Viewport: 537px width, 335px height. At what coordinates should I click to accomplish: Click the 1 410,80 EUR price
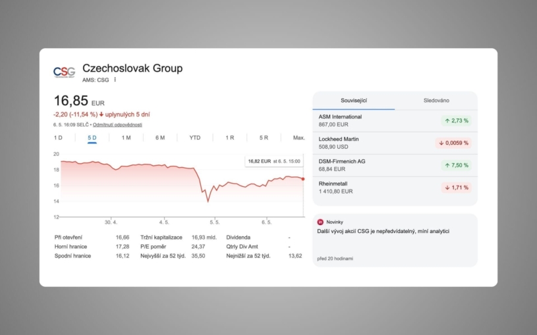point(335,192)
